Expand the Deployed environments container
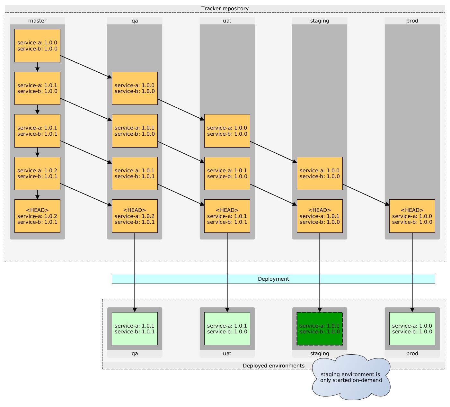 pyautogui.click(x=274, y=366)
